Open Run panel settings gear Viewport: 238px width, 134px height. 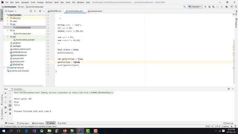(x=229, y=89)
